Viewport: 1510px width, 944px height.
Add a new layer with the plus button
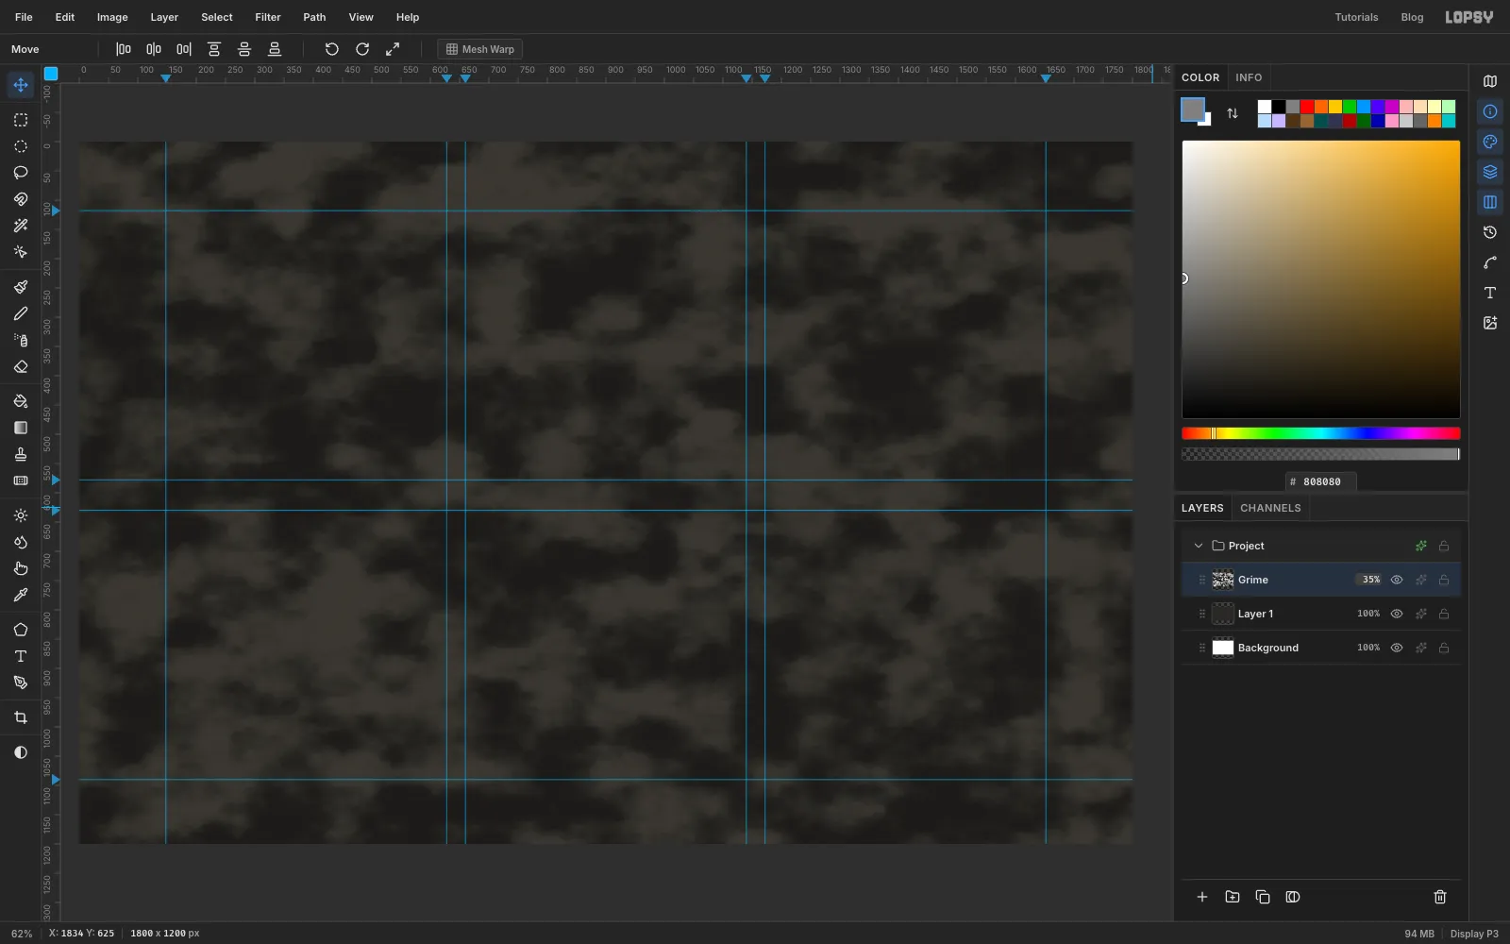pos(1202,897)
